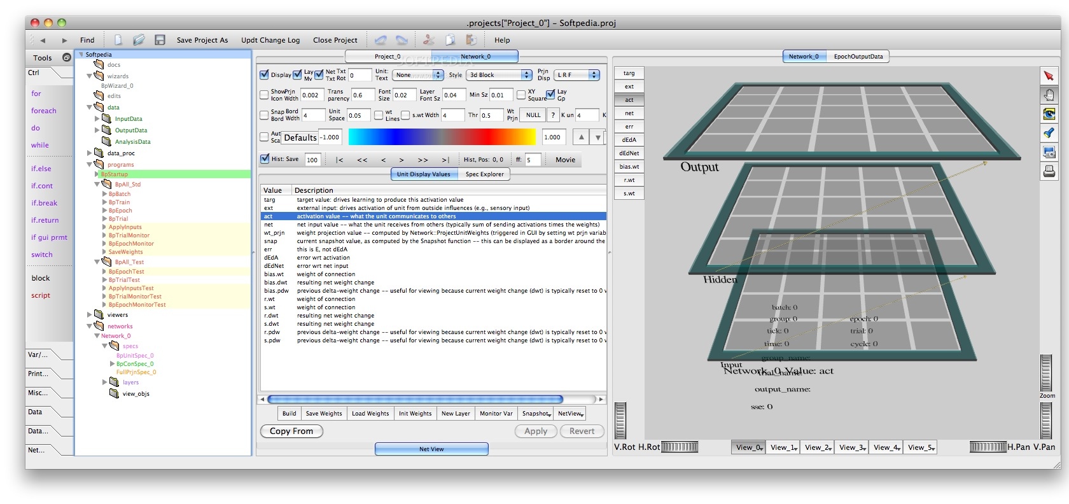Activate the hand pan tool
The width and height of the screenshot is (1069, 504).
click(1049, 95)
